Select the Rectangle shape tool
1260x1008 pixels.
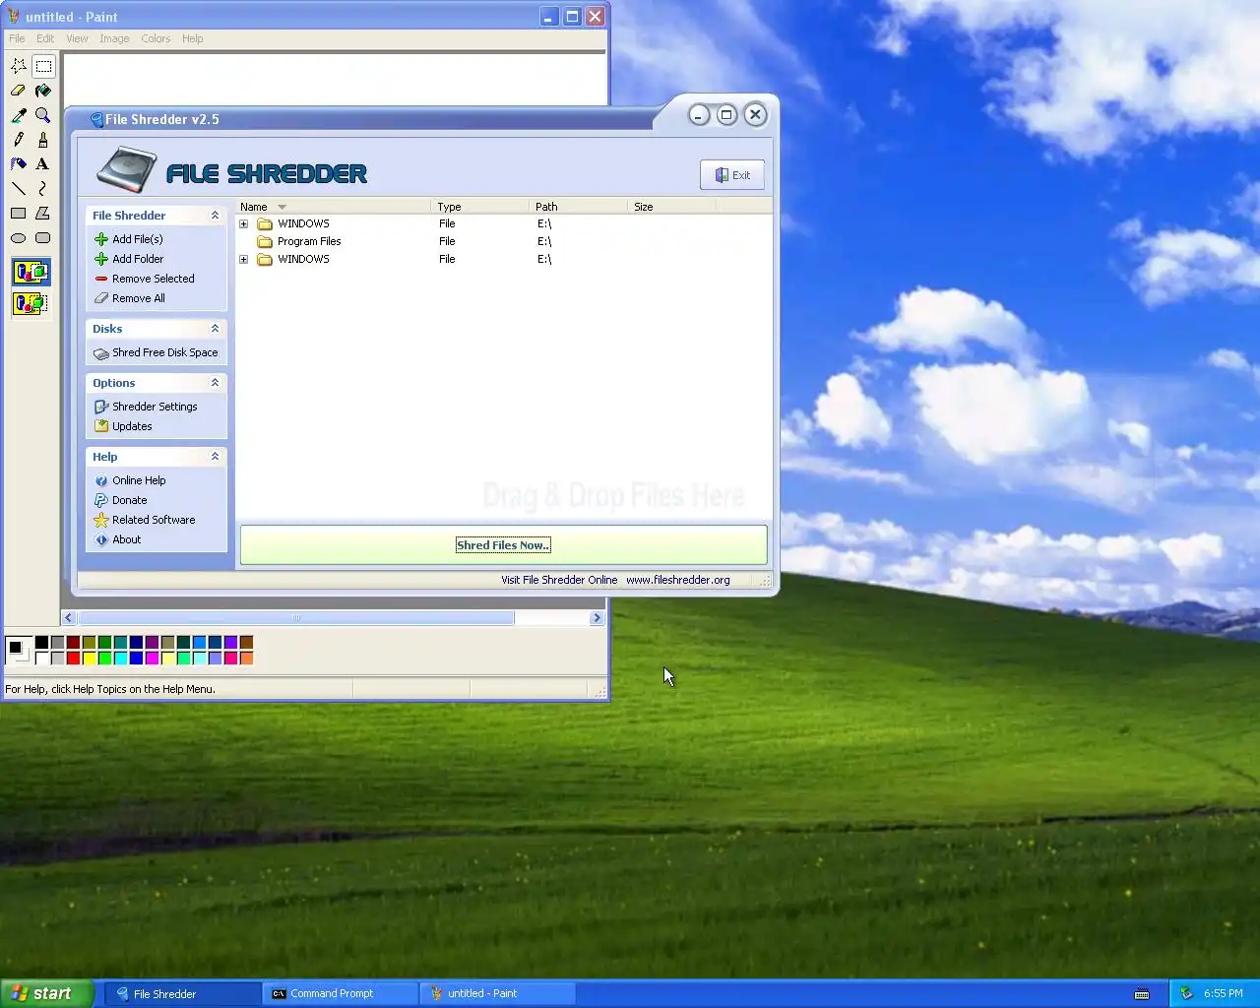pyautogui.click(x=19, y=213)
